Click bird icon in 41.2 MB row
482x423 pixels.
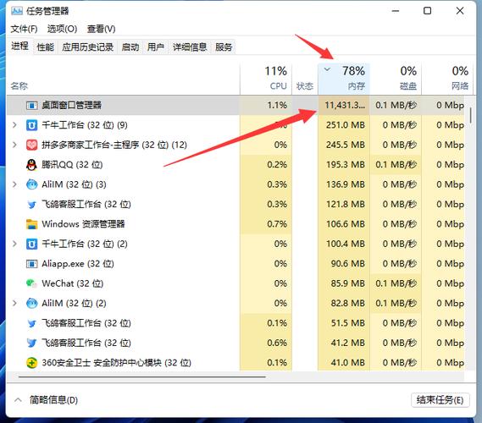tap(31, 343)
